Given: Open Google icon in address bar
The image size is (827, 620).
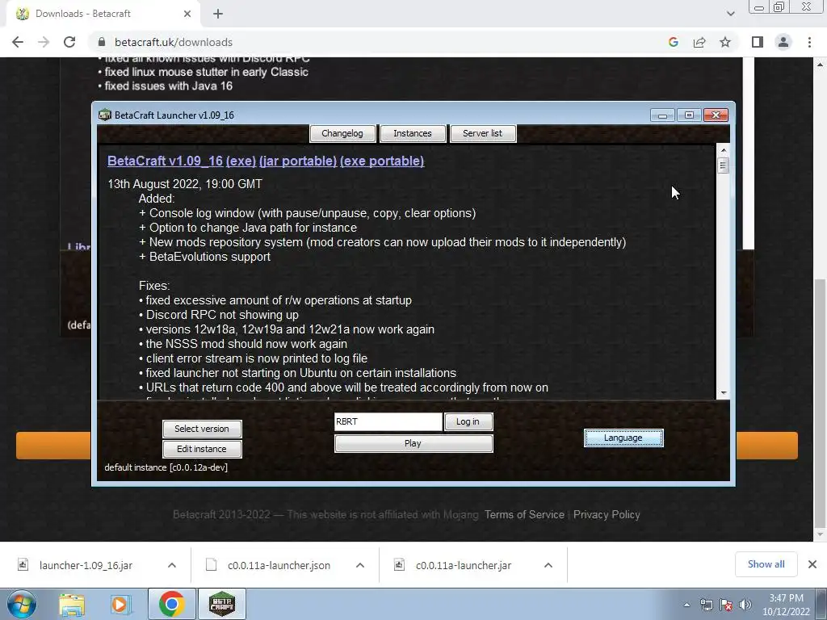Looking at the screenshot, I should click(673, 42).
